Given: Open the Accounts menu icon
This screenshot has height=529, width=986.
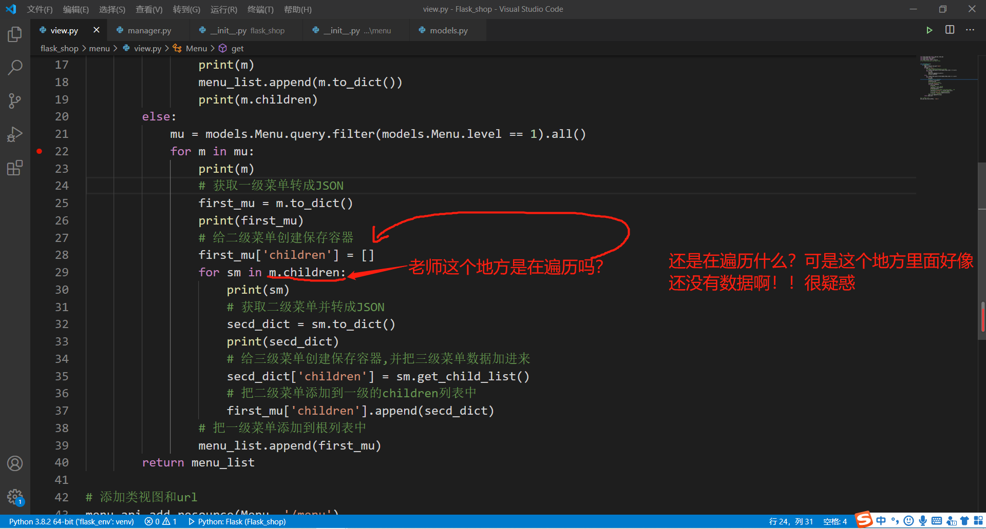Looking at the screenshot, I should [x=15, y=463].
